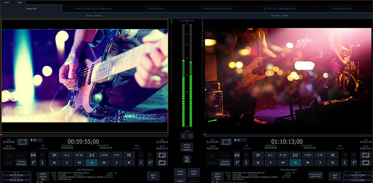Toggle play-once loop mode on source player
Image resolution: width=373 pixels, height=183 pixels.
[162, 155]
